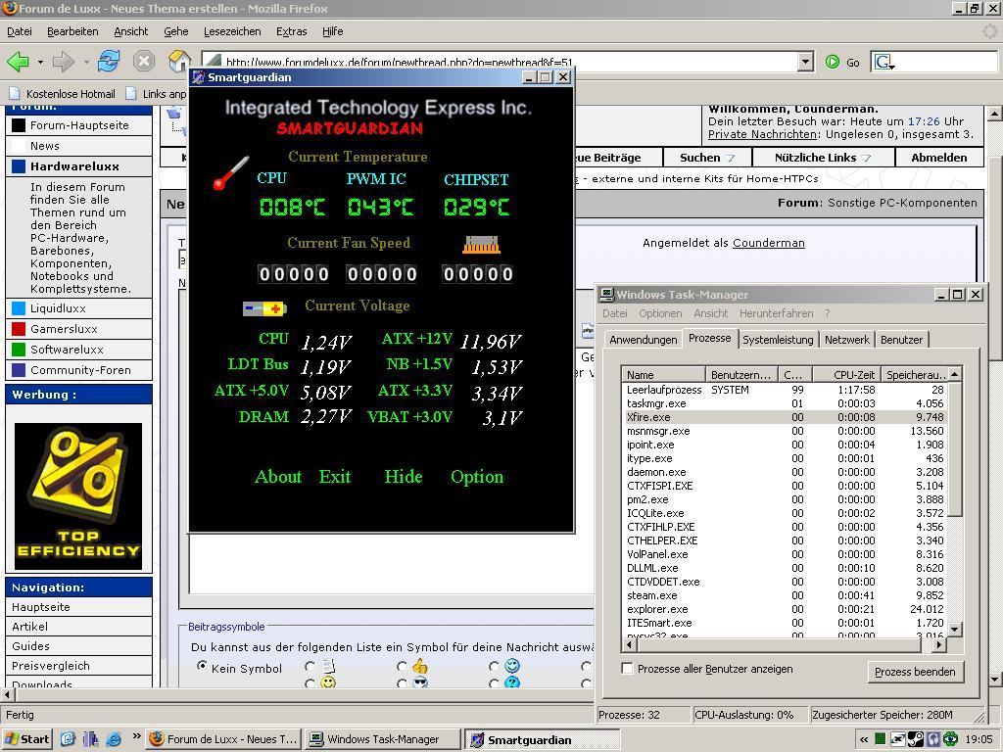Open the URL address bar dropdown

[805, 62]
